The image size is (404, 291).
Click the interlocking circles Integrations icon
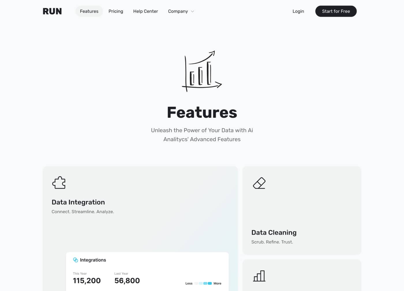(x=76, y=260)
